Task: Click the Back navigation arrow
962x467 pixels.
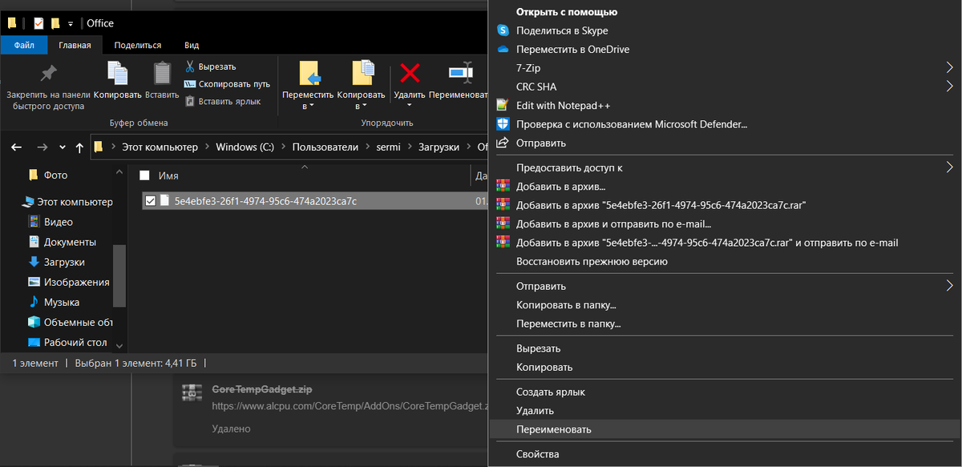Action: tap(17, 147)
